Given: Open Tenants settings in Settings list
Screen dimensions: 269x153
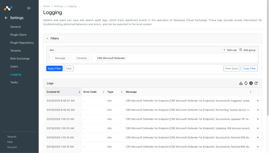Looking at the screenshot, I should pos(15,51).
